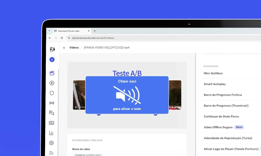The width and height of the screenshot is (261, 156).
Task: Open a new browser tab
Action: point(95,30)
